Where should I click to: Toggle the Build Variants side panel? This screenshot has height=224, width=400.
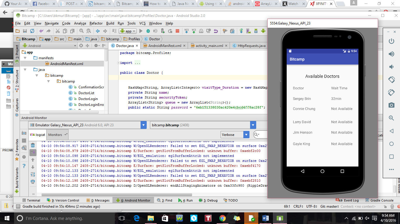click(17, 180)
